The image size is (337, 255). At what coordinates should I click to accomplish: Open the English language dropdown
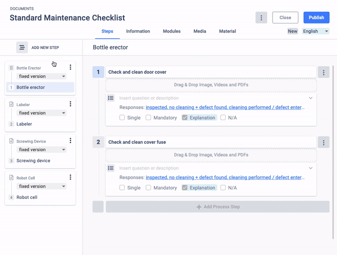pyautogui.click(x=316, y=31)
